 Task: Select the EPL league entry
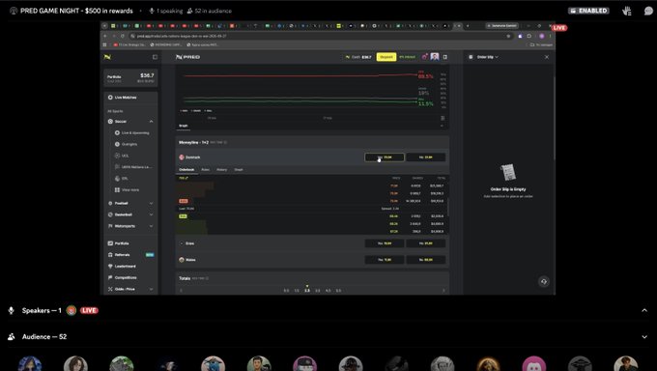[x=122, y=179]
